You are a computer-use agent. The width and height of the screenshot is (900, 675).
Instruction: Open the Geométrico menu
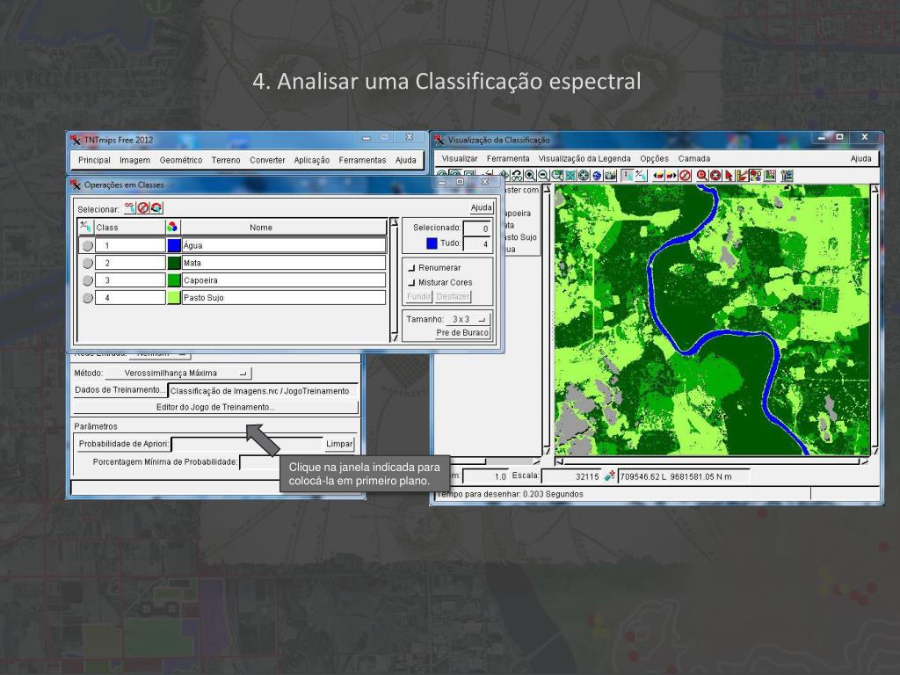tap(181, 160)
